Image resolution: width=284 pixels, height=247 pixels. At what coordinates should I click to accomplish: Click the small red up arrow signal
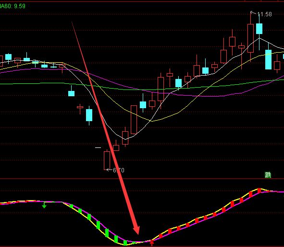pos(152,243)
